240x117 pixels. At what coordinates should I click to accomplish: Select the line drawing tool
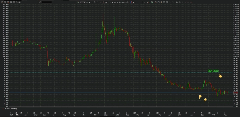pos(110,2)
